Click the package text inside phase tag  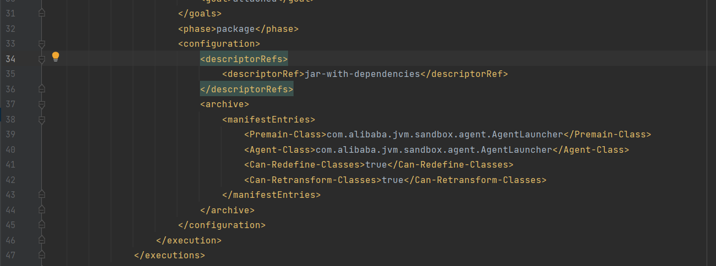(236, 29)
